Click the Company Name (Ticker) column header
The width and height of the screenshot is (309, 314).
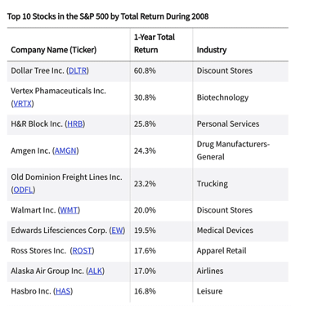coord(54,50)
